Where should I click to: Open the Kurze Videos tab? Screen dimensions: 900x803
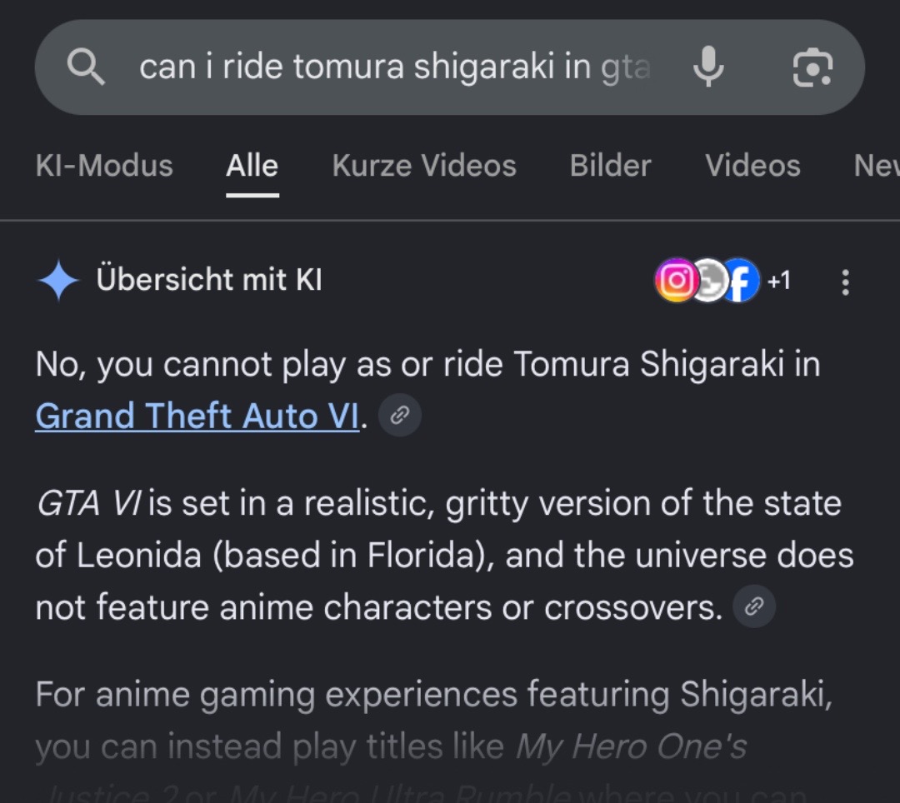point(424,166)
